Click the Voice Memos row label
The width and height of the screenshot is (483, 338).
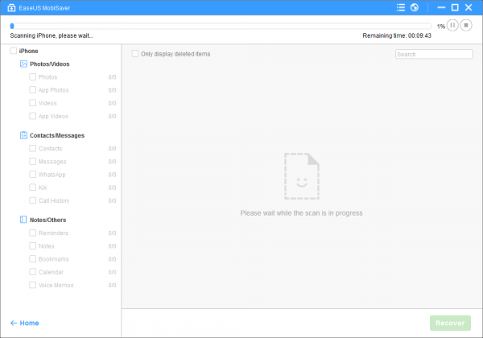pos(56,285)
